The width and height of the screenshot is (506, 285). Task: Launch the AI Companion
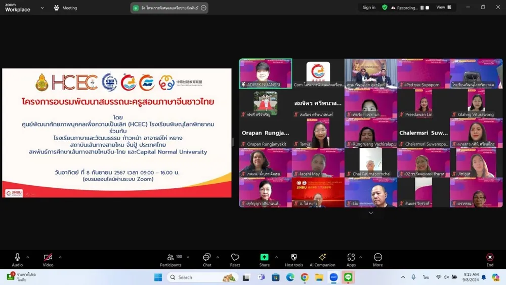tap(322, 260)
